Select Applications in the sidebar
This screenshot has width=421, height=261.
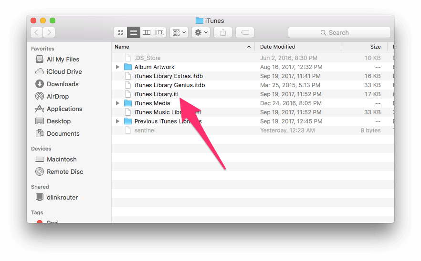click(x=64, y=109)
